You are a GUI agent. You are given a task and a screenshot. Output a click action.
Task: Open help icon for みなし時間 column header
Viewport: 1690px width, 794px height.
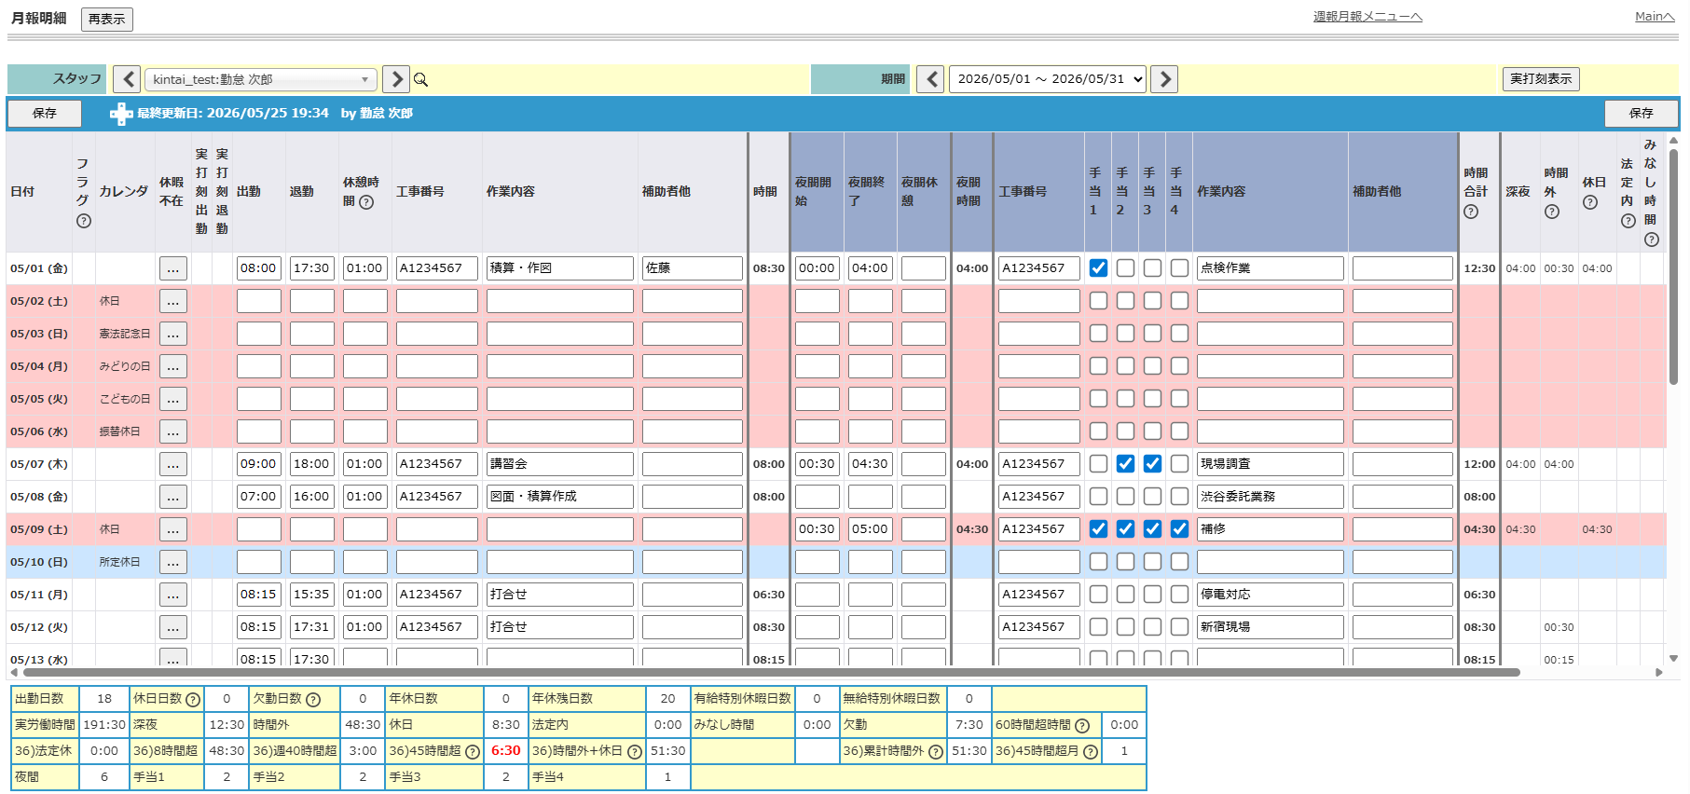1652,240
